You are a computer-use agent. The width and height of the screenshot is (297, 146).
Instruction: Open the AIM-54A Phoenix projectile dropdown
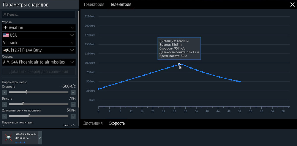point(39,62)
